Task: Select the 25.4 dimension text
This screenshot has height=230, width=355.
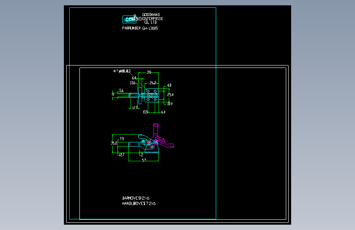Action: (170, 95)
